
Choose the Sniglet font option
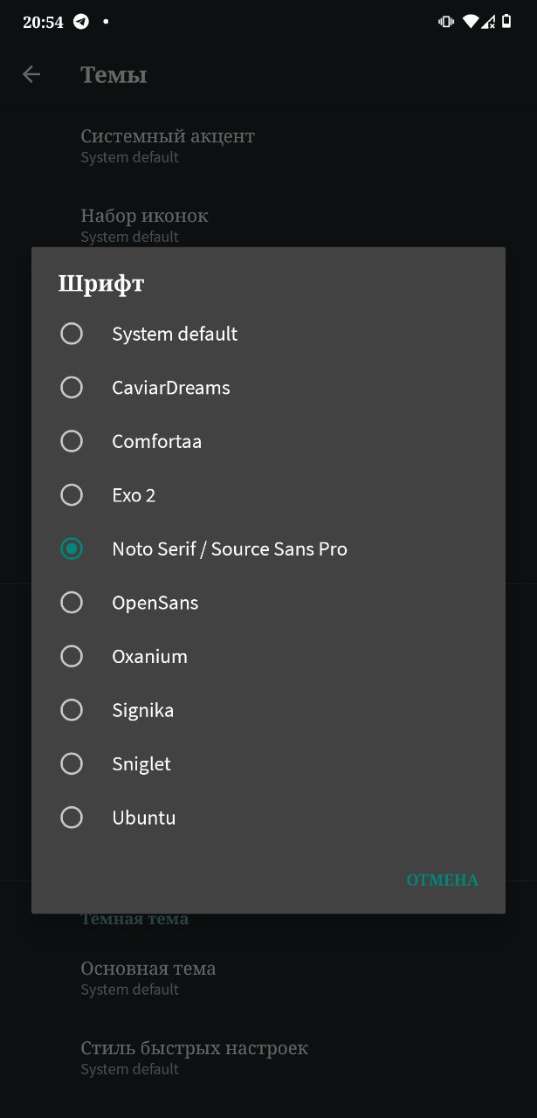click(268, 763)
